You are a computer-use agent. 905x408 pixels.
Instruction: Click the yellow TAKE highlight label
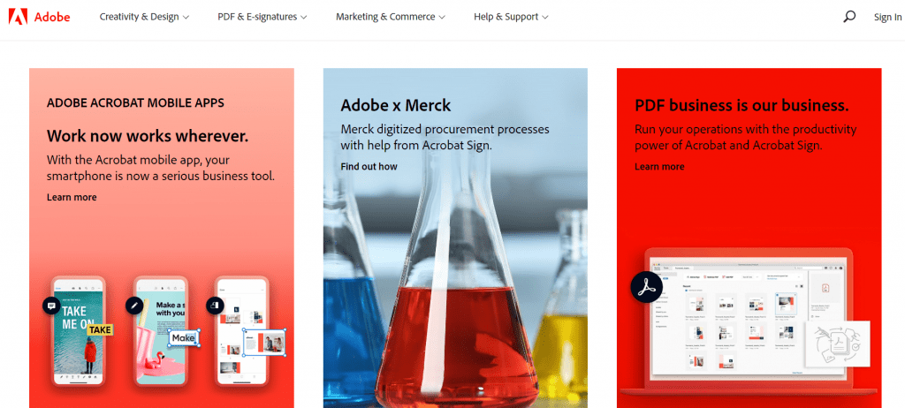[x=100, y=329]
